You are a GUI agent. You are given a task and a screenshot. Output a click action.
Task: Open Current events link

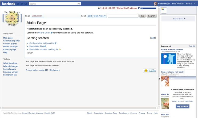click(x=10, y=44)
